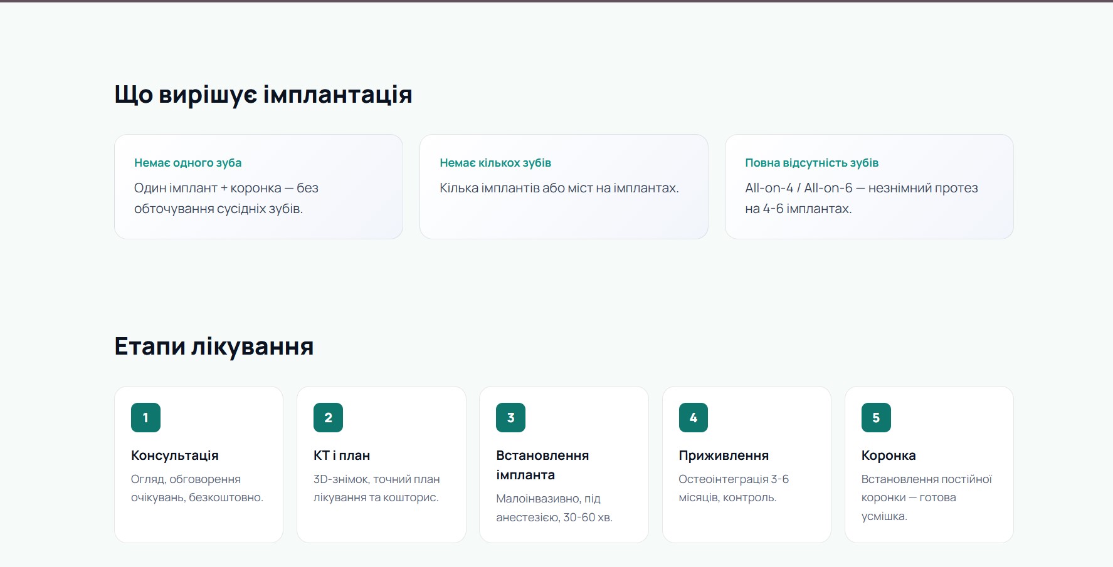The image size is (1113, 567).
Task: Click the step 2 number badge
Action: 328,417
